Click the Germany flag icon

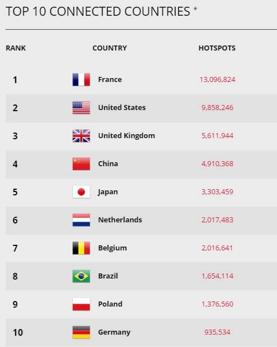point(81,332)
